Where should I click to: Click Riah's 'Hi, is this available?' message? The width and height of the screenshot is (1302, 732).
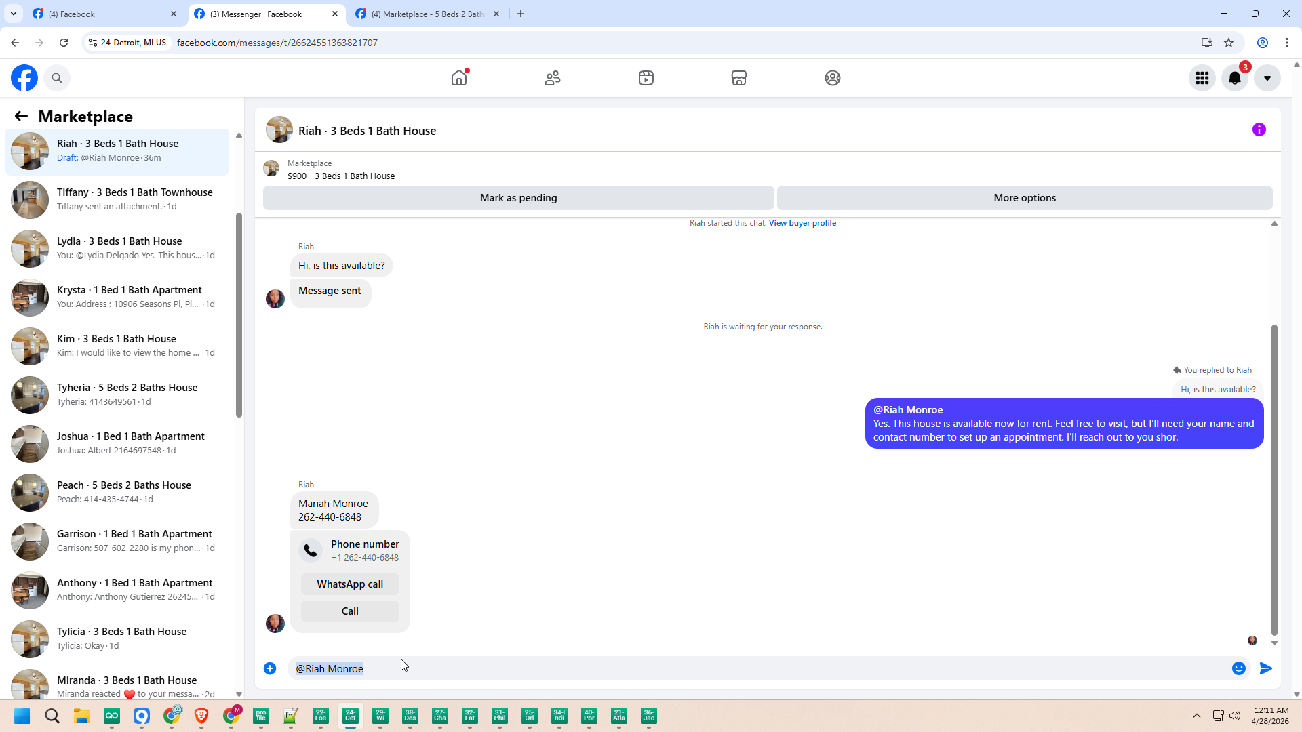click(x=342, y=266)
